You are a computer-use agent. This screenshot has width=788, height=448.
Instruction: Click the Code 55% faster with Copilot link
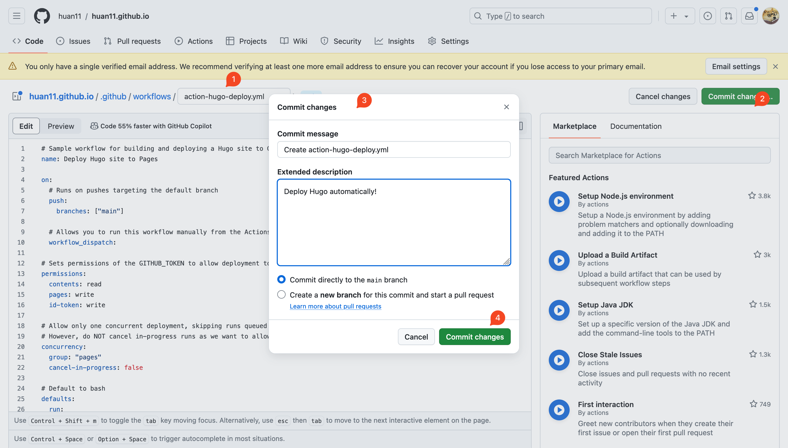tap(151, 126)
